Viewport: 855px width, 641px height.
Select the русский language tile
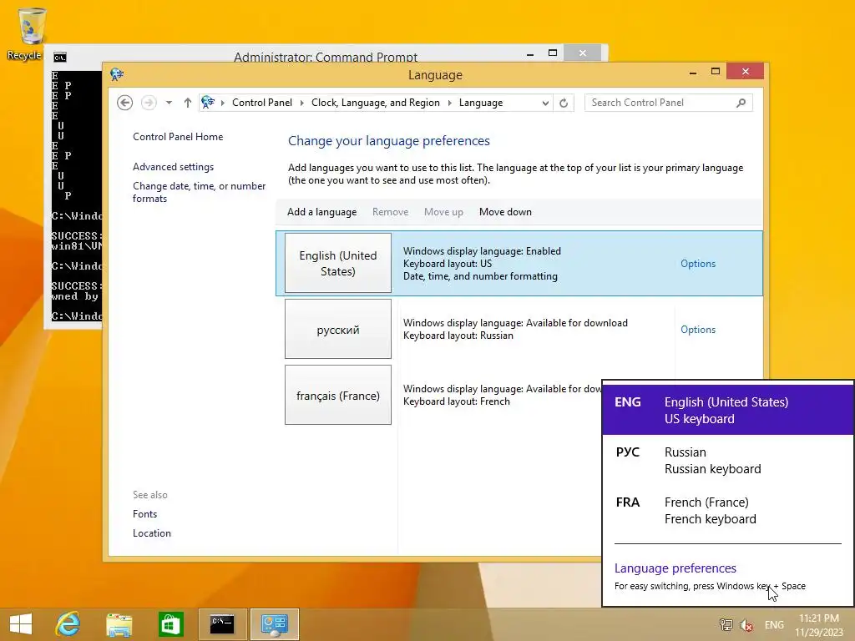coord(338,329)
